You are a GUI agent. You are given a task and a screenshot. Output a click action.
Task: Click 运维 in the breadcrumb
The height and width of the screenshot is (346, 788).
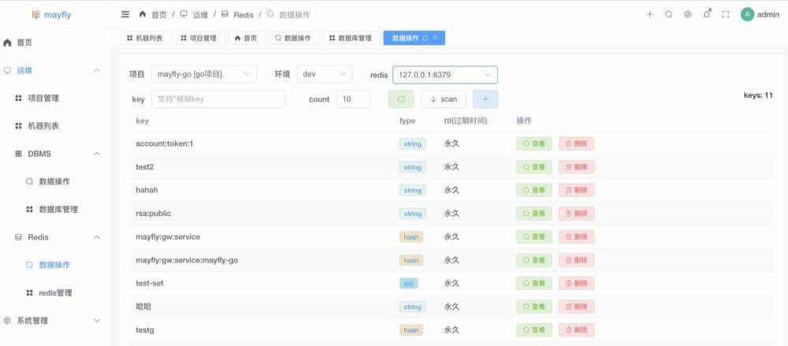click(x=200, y=15)
